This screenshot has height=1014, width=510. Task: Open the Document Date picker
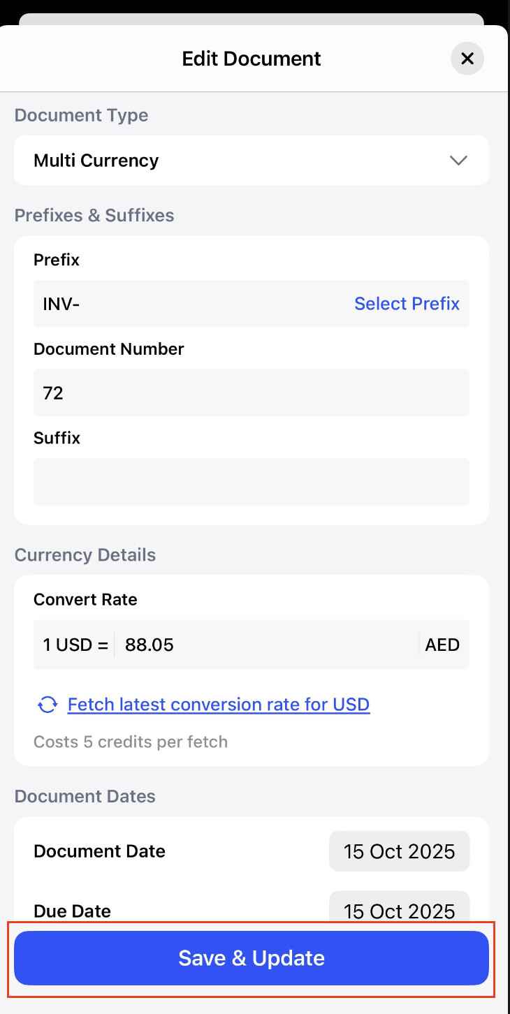pyautogui.click(x=399, y=851)
